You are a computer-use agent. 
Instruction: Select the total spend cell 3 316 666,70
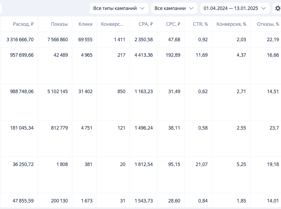(20, 40)
